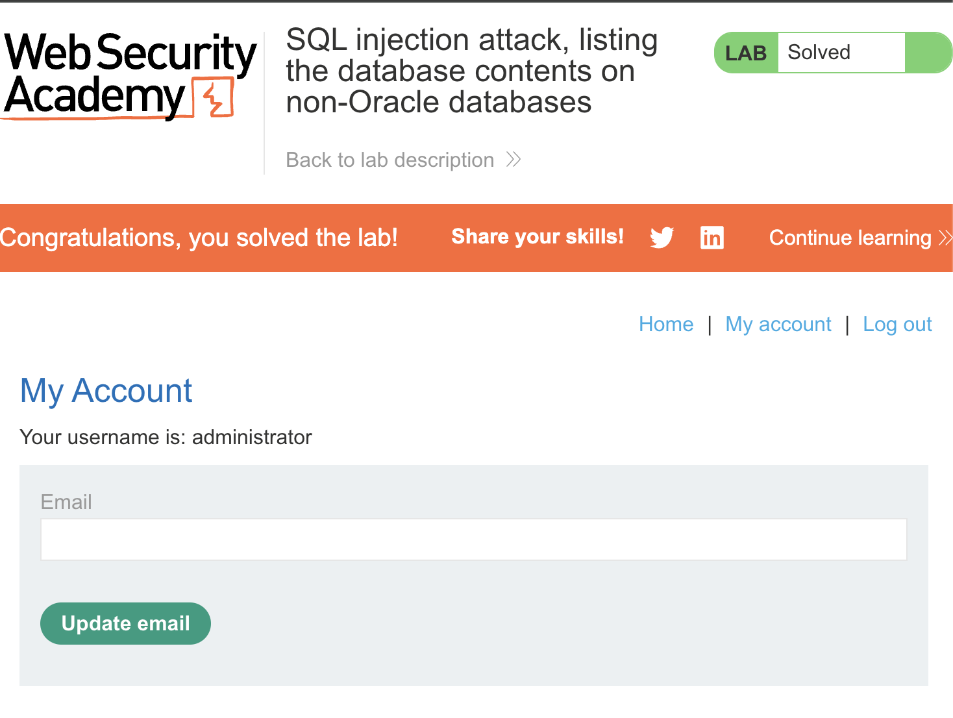Open the My account page
Screen dimensions: 953x718
click(778, 324)
